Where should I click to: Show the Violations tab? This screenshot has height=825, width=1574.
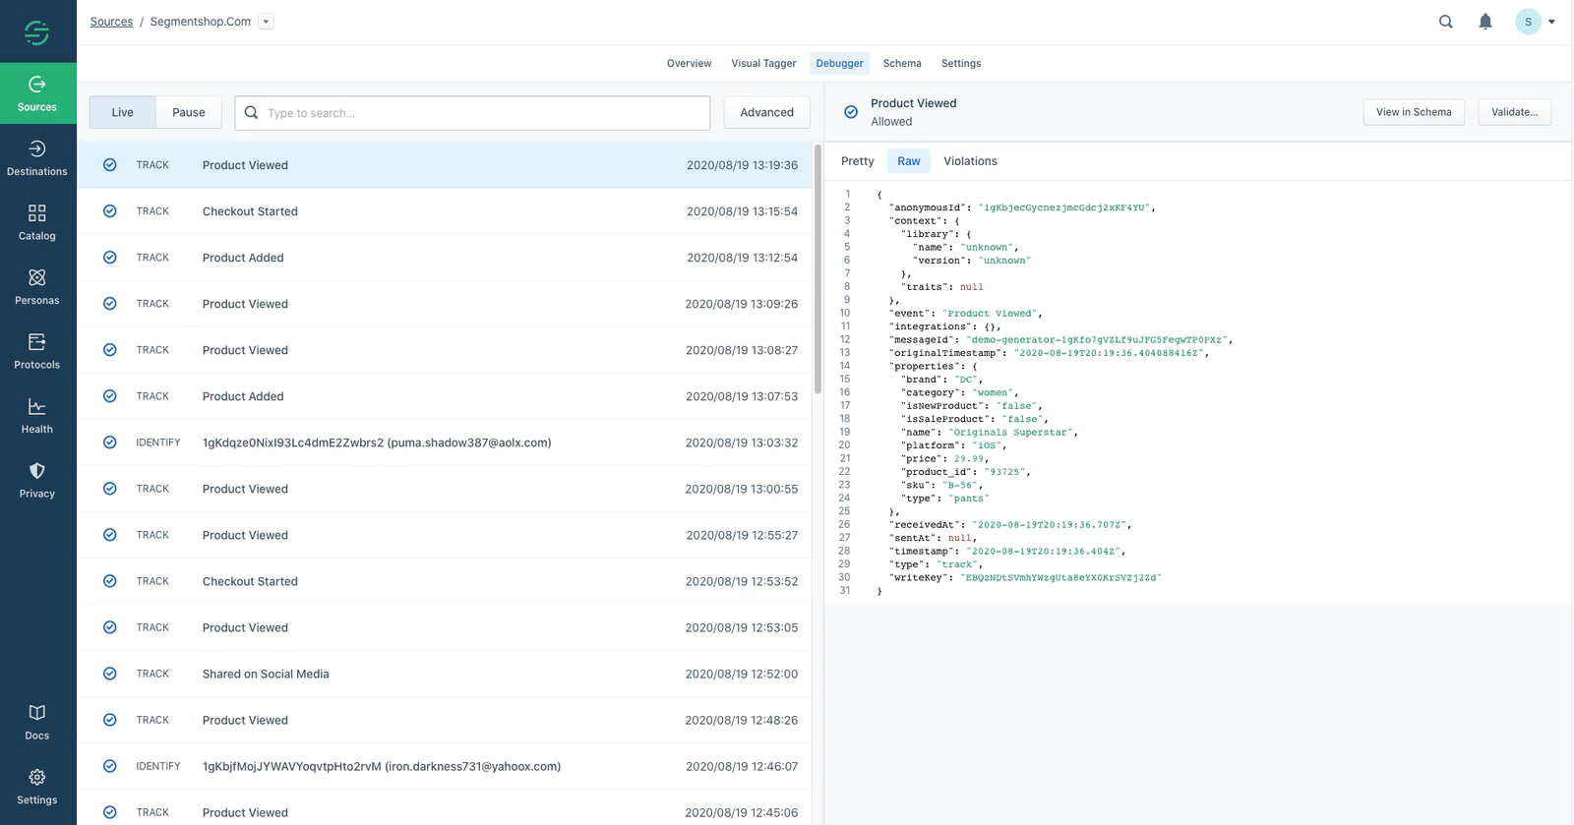[970, 161]
